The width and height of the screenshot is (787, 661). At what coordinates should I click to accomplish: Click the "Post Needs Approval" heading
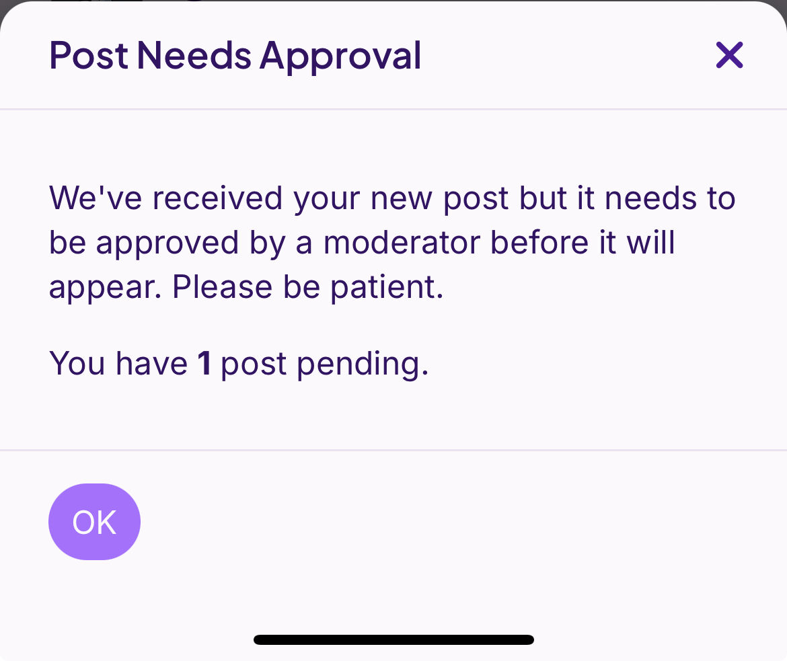[x=235, y=55]
